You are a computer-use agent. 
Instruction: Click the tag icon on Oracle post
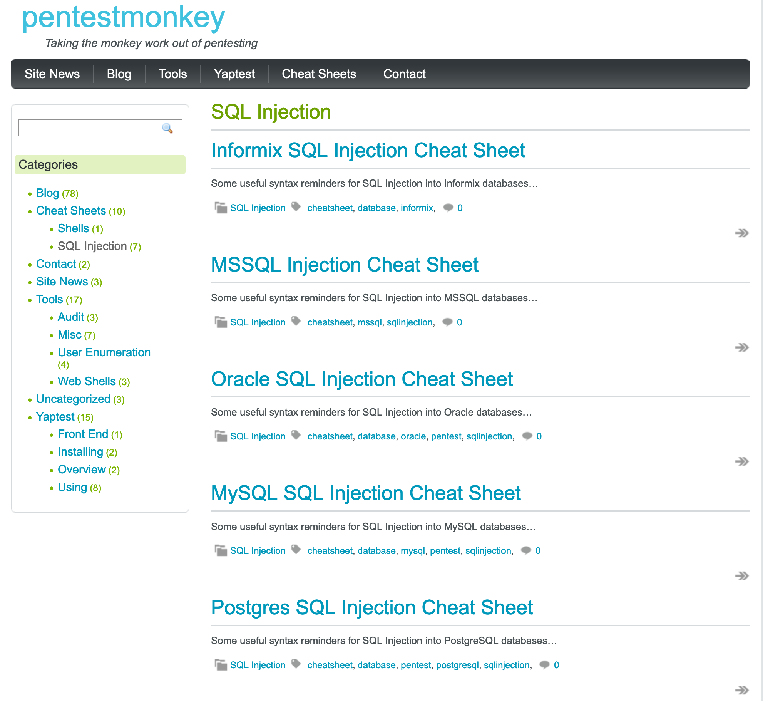296,435
